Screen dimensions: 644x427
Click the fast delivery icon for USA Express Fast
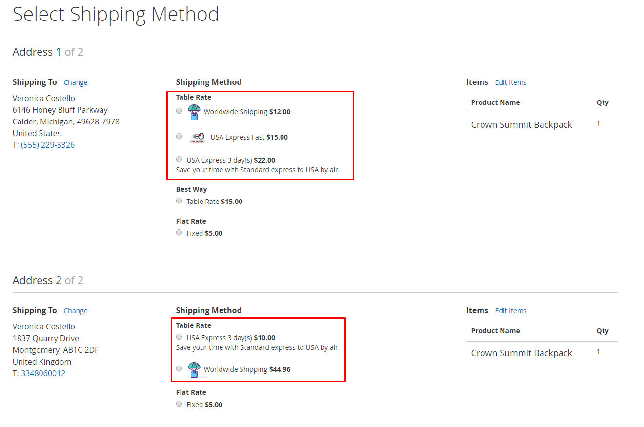(x=198, y=138)
